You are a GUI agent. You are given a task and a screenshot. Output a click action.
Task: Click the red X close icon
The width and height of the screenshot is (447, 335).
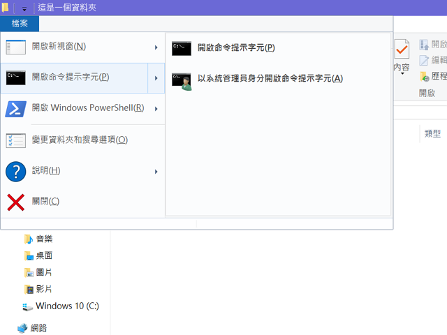pos(15,202)
